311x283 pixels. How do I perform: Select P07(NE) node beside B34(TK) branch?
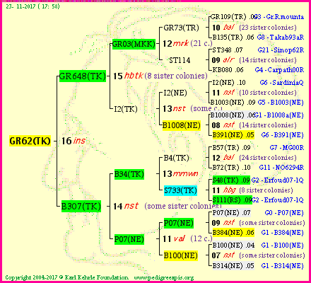coord(129,239)
